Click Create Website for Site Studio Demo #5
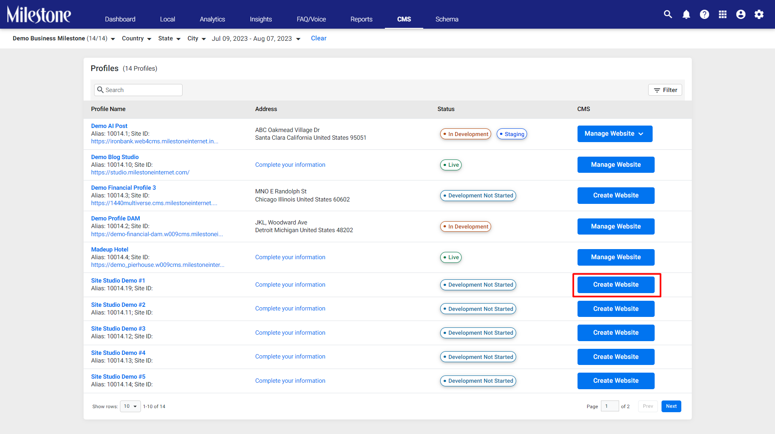The width and height of the screenshot is (775, 434). point(616,381)
